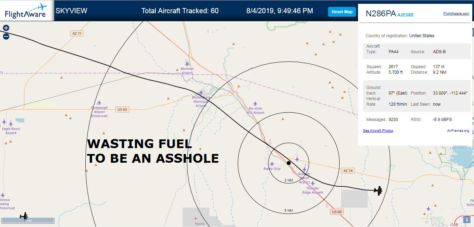
Task: Click the receiver location black dot
Action: pos(288,163)
